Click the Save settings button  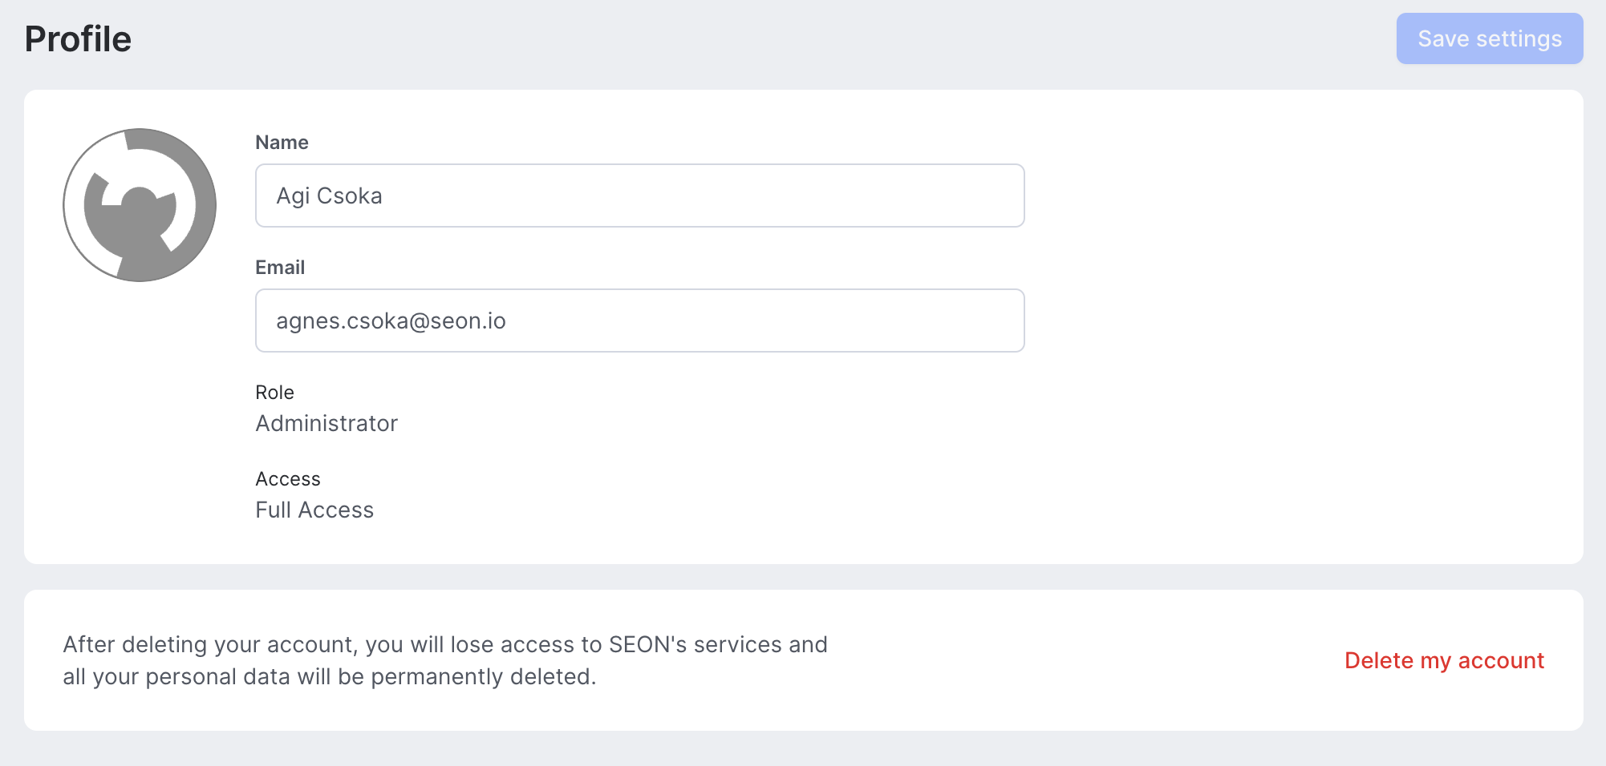pos(1490,38)
